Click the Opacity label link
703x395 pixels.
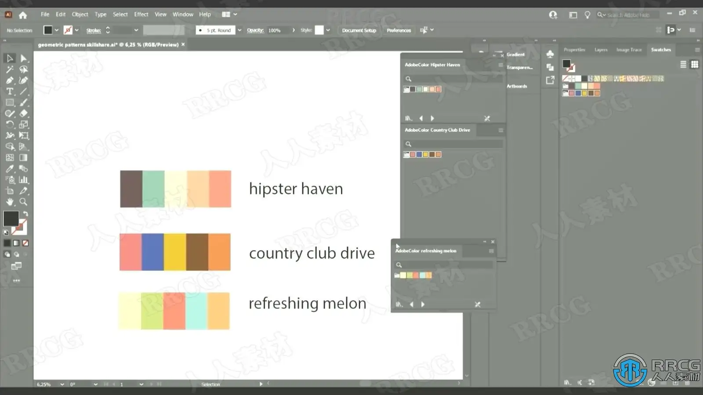click(255, 30)
